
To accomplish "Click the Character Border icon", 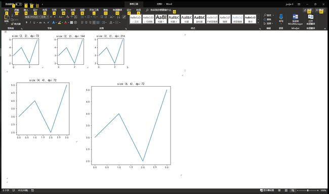I will pyautogui.click(x=75, y=17).
